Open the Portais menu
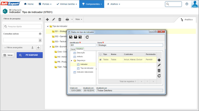This screenshot has width=199, height=111. 45,4
